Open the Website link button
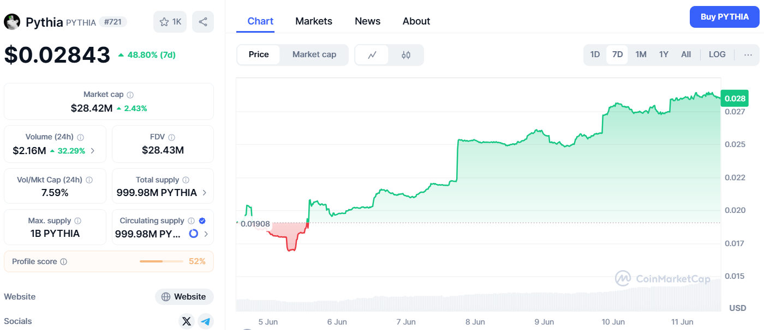764x330 pixels. (184, 297)
